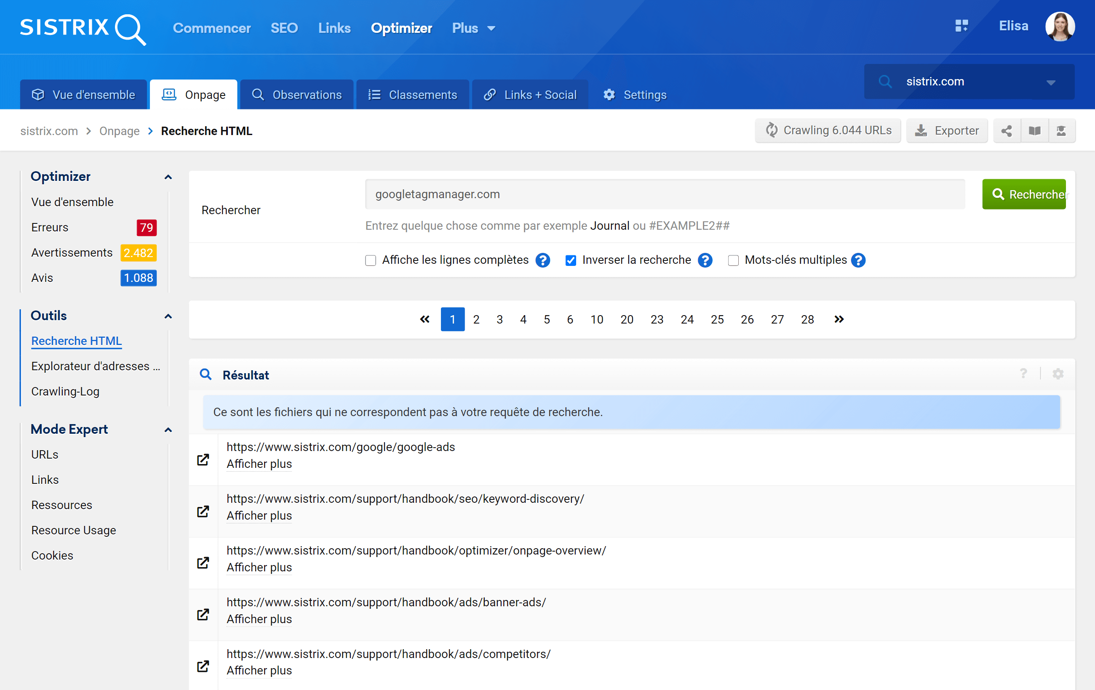The image size is (1095, 690).
Task: Switch to the Observations tab
Action: tap(296, 95)
